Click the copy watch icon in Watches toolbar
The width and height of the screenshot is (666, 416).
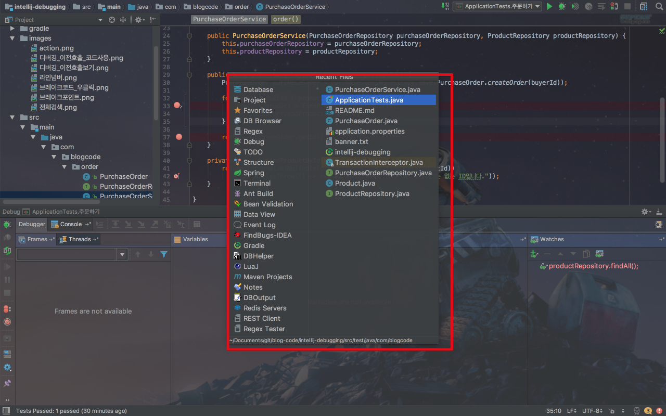coord(586,254)
